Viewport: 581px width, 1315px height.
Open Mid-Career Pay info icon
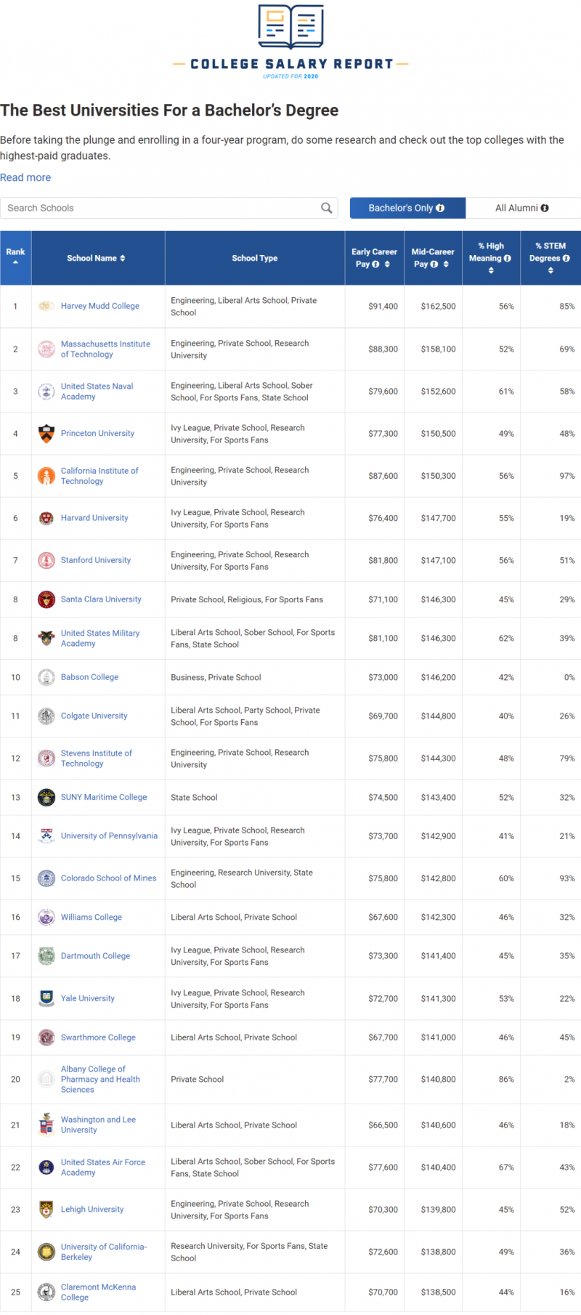(434, 264)
